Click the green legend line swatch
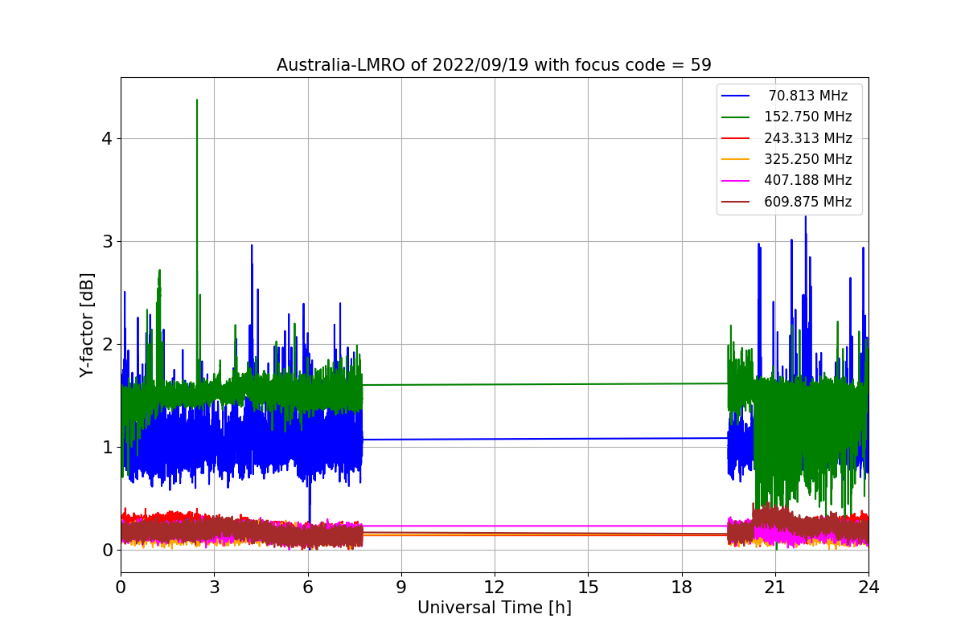Viewport: 965px width, 643px height. [736, 117]
